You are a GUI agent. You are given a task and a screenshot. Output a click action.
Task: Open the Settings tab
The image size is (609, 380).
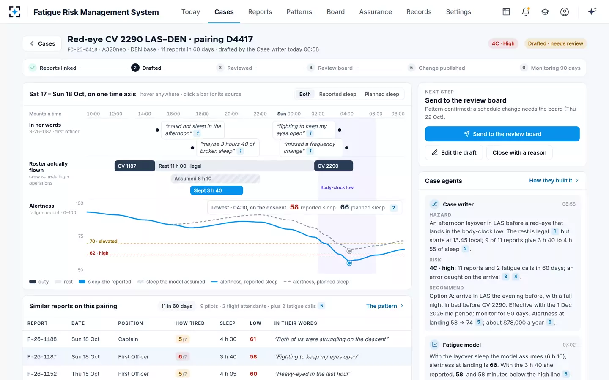pyautogui.click(x=458, y=12)
